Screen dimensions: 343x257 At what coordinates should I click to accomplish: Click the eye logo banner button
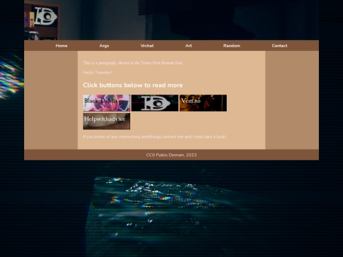[x=155, y=103]
